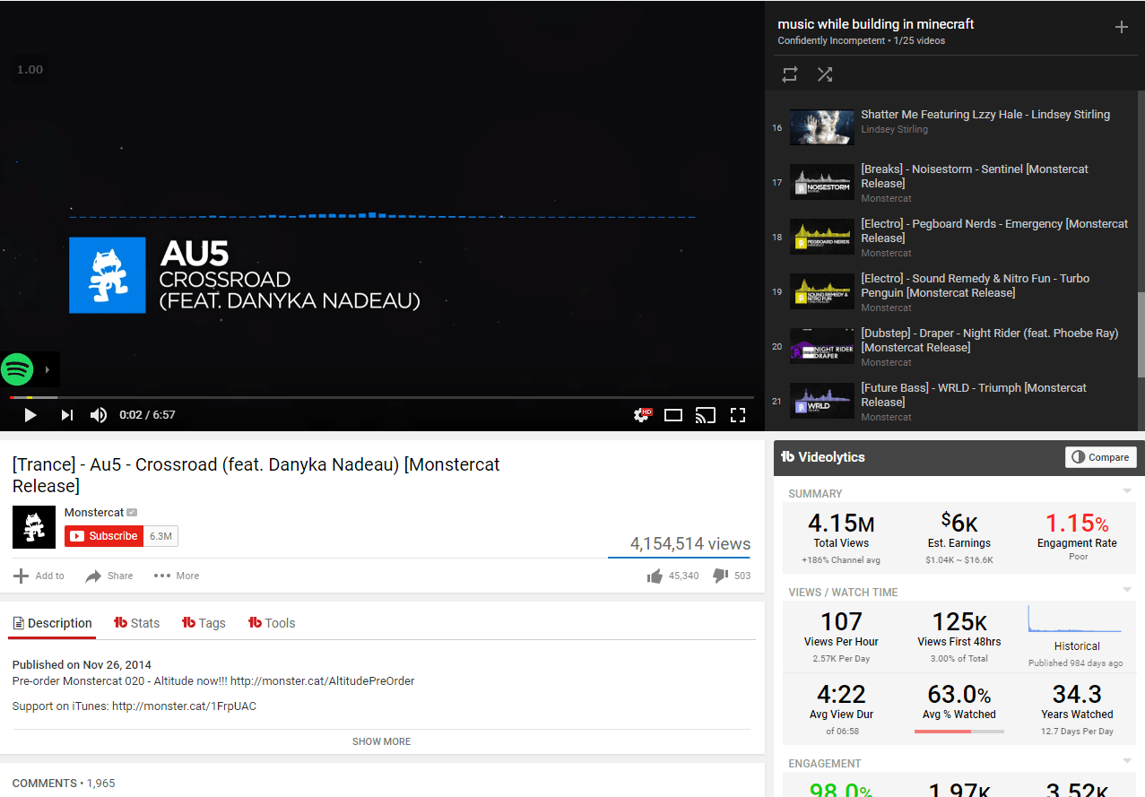Play the video
The height and width of the screenshot is (797, 1145).
click(x=30, y=415)
